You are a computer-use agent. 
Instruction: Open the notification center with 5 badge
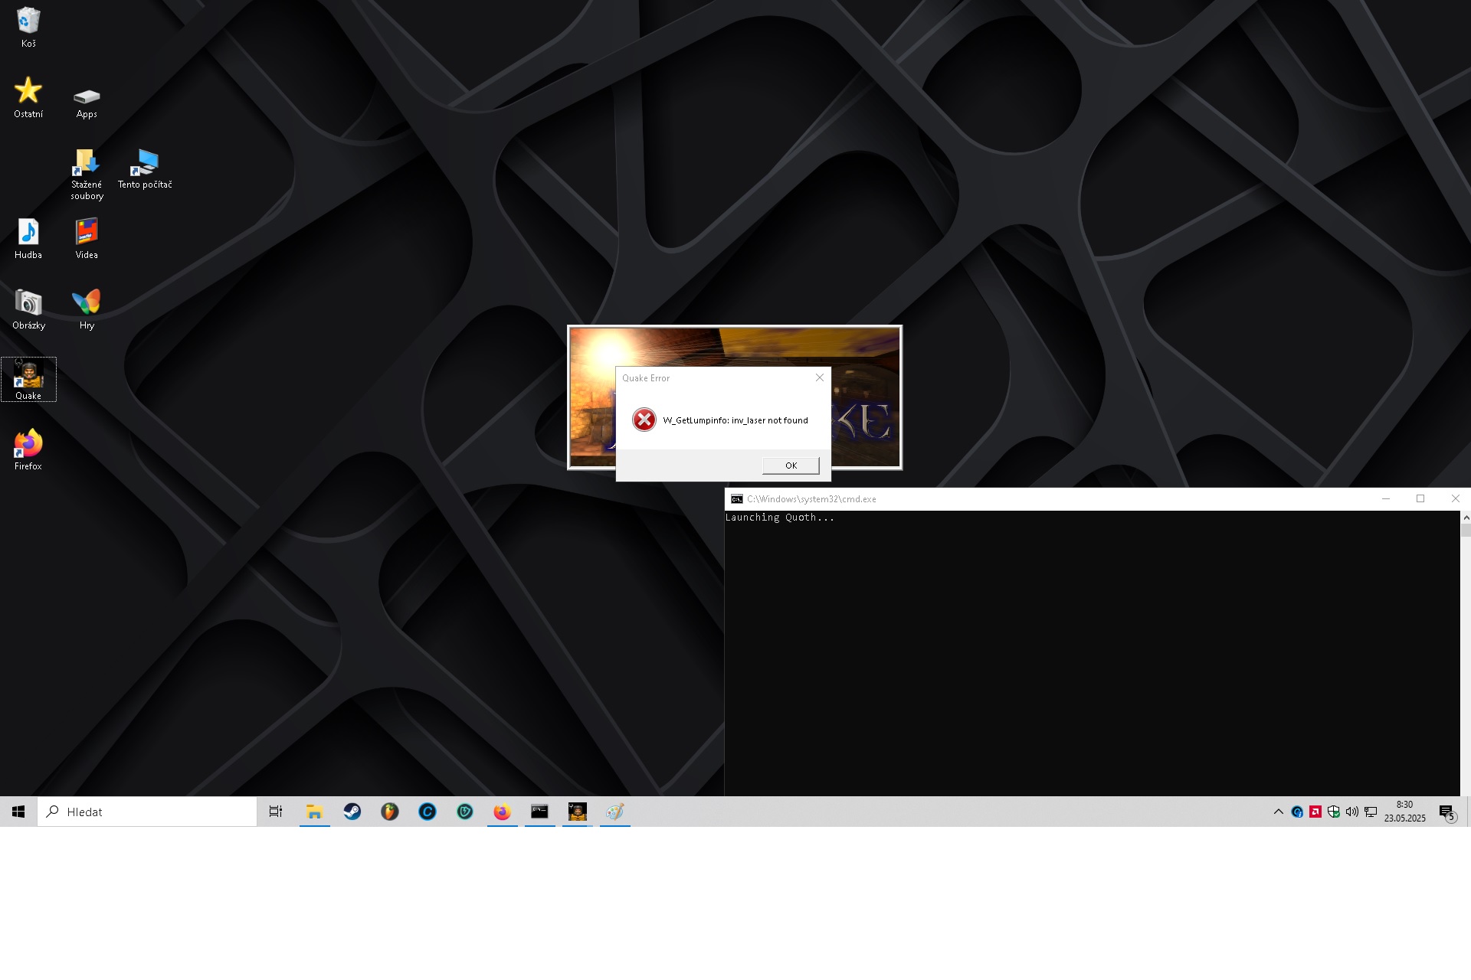(1447, 812)
